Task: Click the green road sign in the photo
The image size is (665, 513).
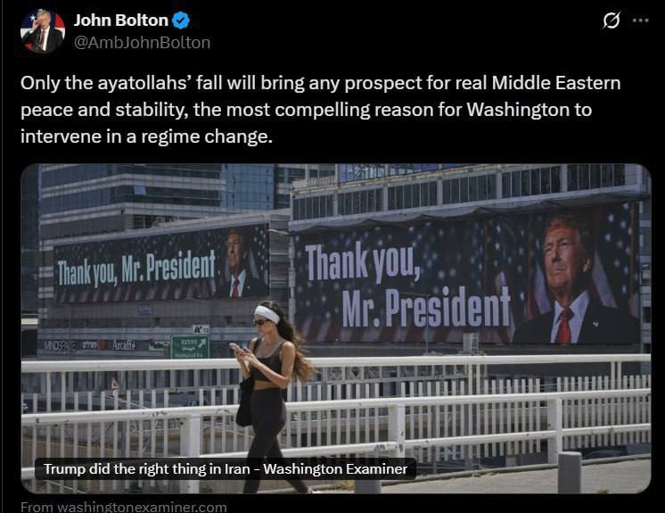Action: coord(189,346)
